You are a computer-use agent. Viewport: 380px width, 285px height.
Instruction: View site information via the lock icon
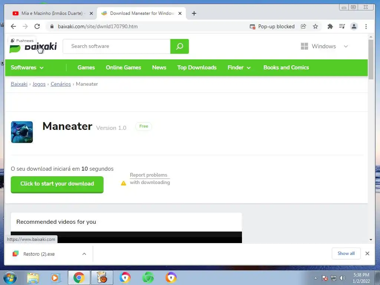[52, 26]
